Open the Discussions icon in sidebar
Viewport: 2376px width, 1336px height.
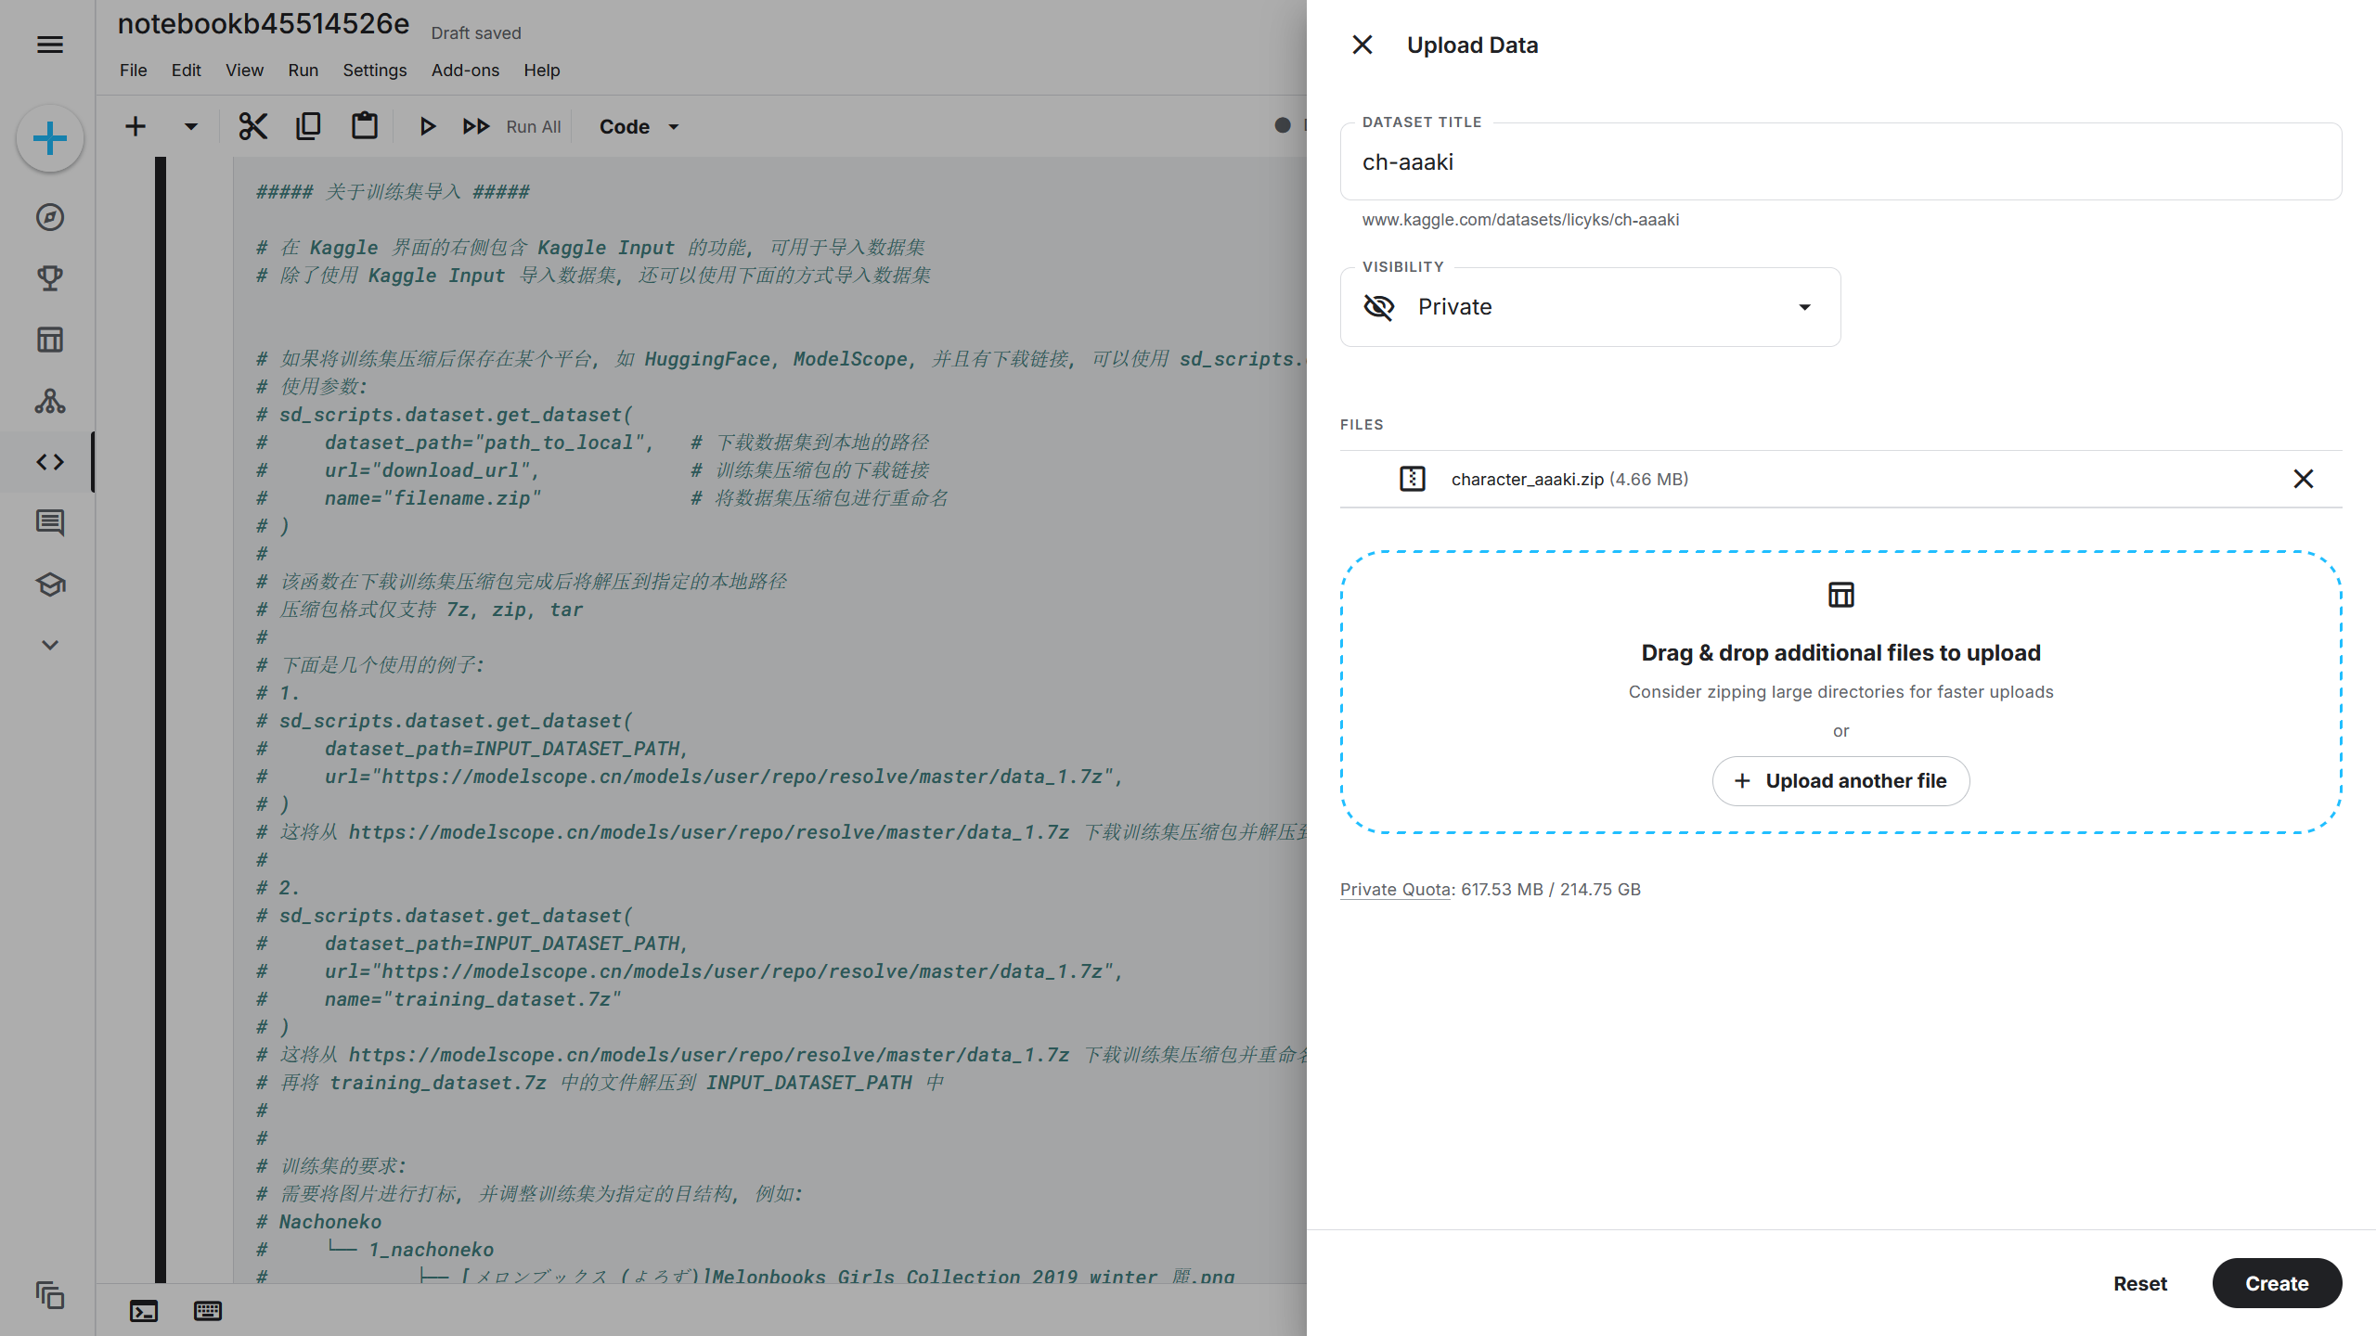point(50,523)
